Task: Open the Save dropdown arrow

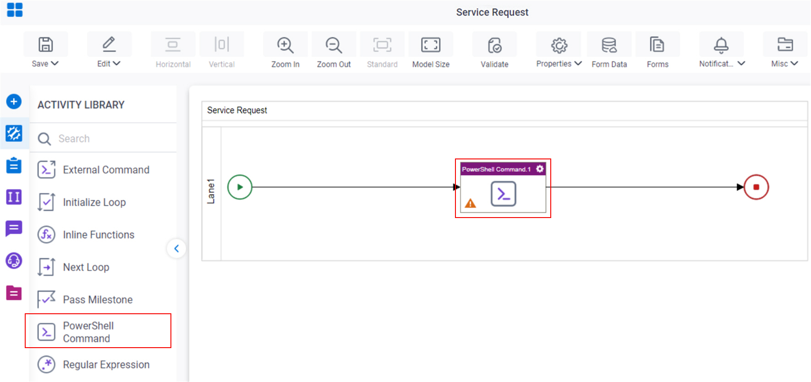Action: [x=55, y=63]
